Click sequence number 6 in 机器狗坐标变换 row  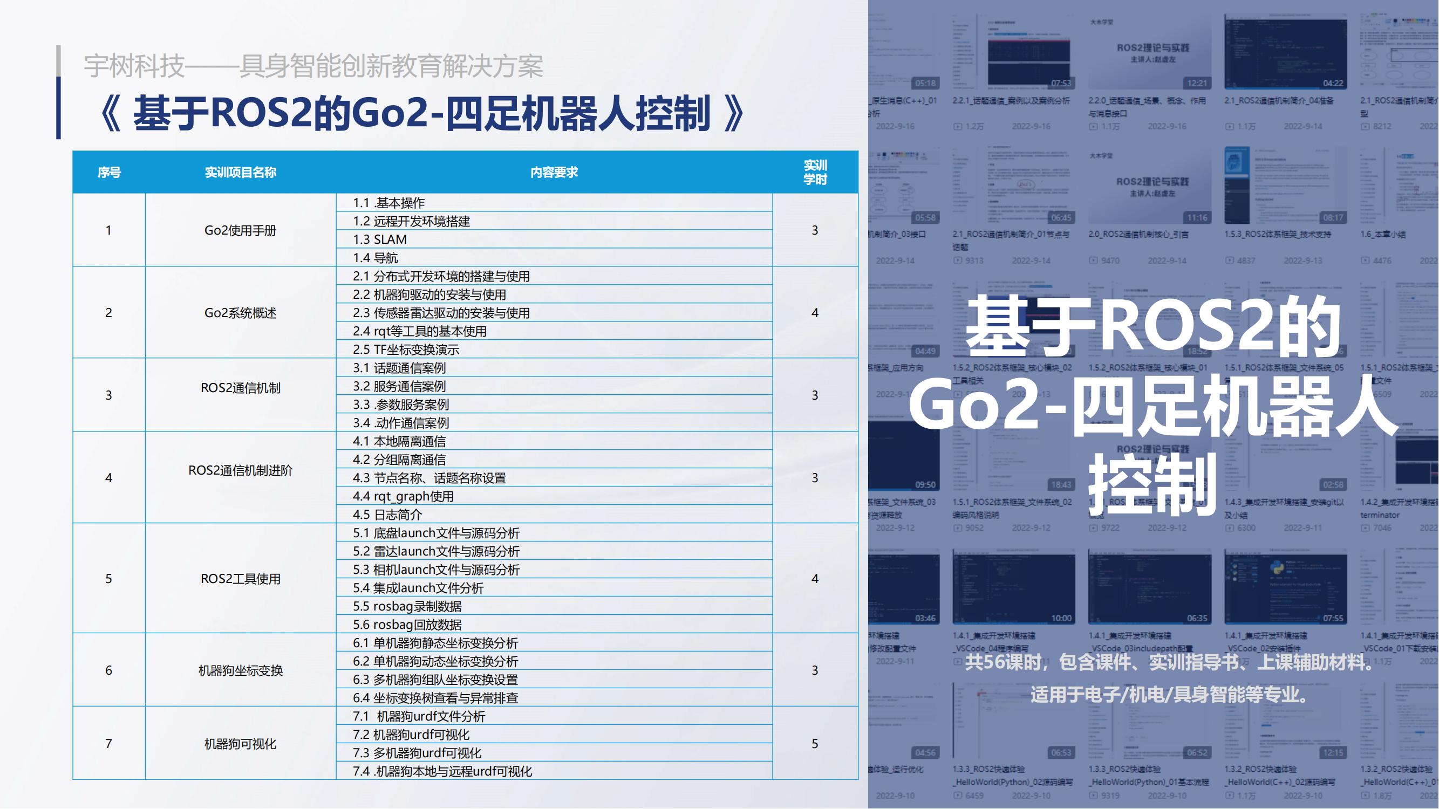point(109,670)
